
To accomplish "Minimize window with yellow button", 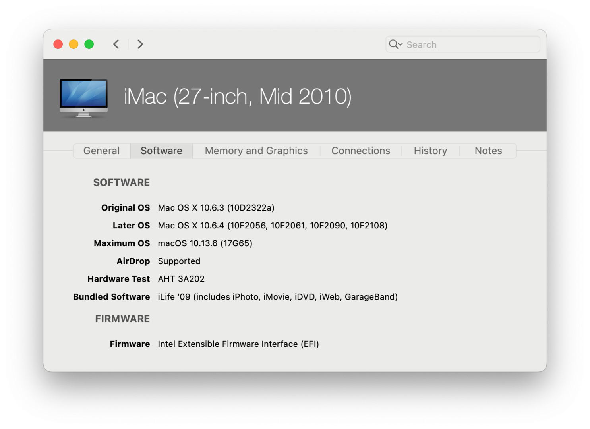I will tap(74, 44).
